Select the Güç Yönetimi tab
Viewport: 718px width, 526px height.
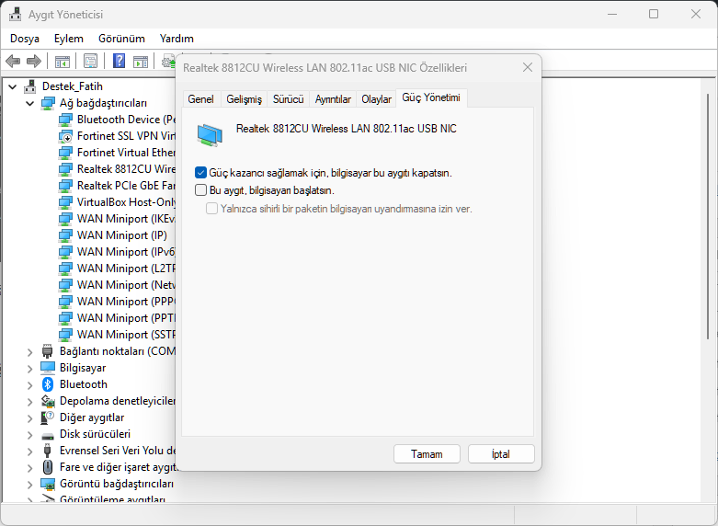pyautogui.click(x=431, y=97)
